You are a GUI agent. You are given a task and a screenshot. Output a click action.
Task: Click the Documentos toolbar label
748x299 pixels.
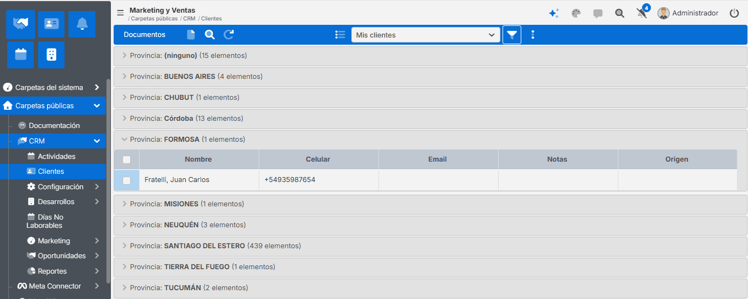click(x=145, y=35)
